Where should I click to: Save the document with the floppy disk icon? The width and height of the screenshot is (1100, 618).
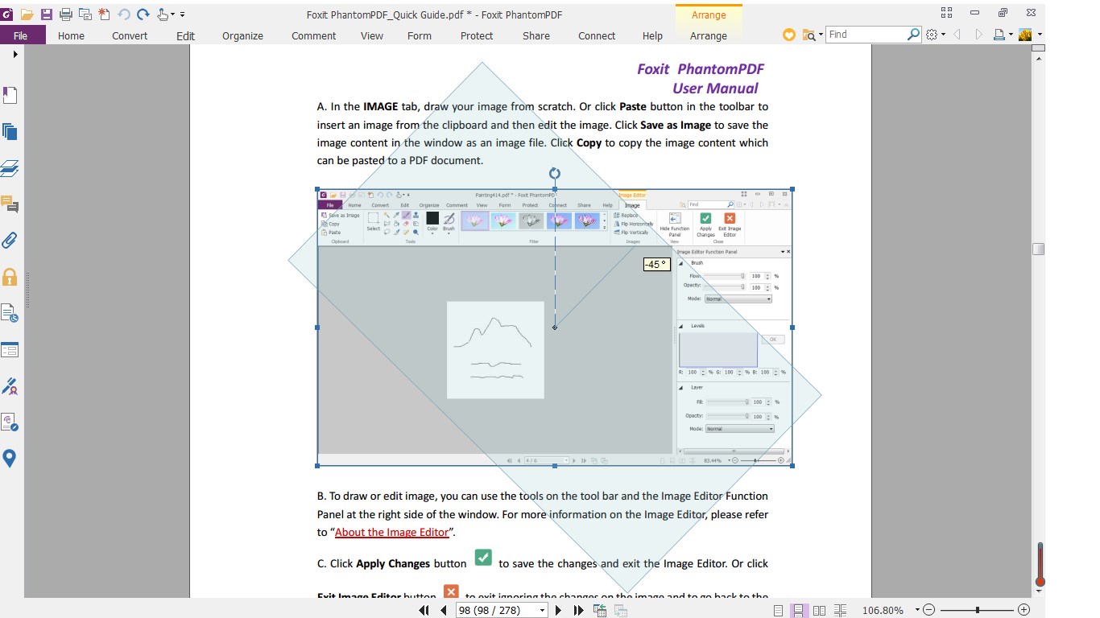[x=47, y=14]
